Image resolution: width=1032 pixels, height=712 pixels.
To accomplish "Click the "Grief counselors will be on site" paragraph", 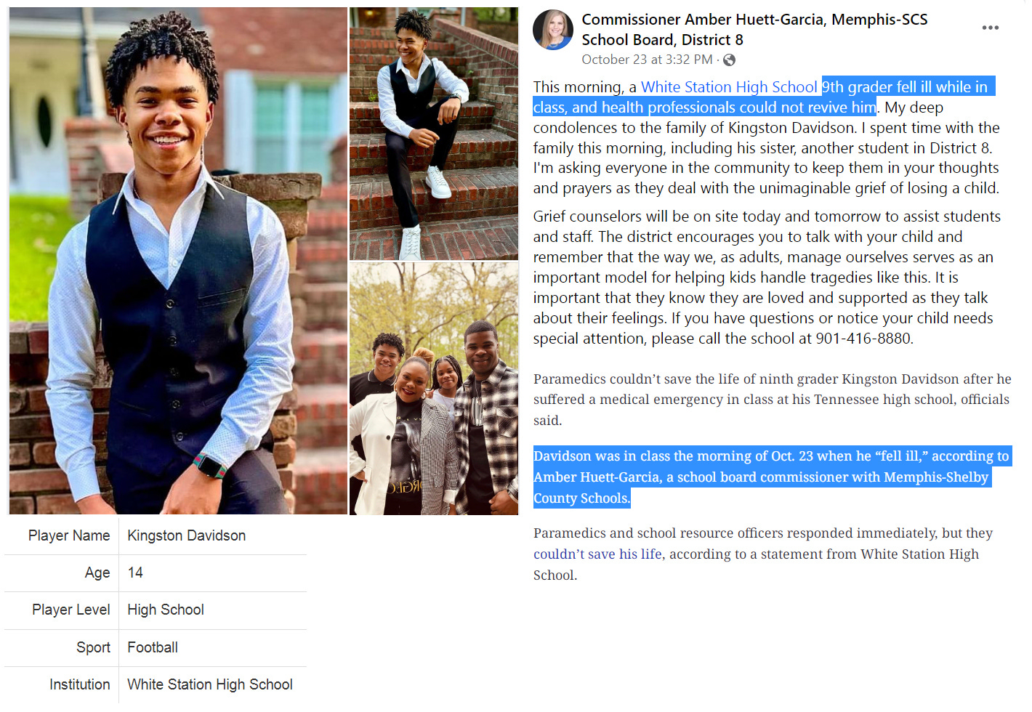I will pyautogui.click(x=767, y=278).
